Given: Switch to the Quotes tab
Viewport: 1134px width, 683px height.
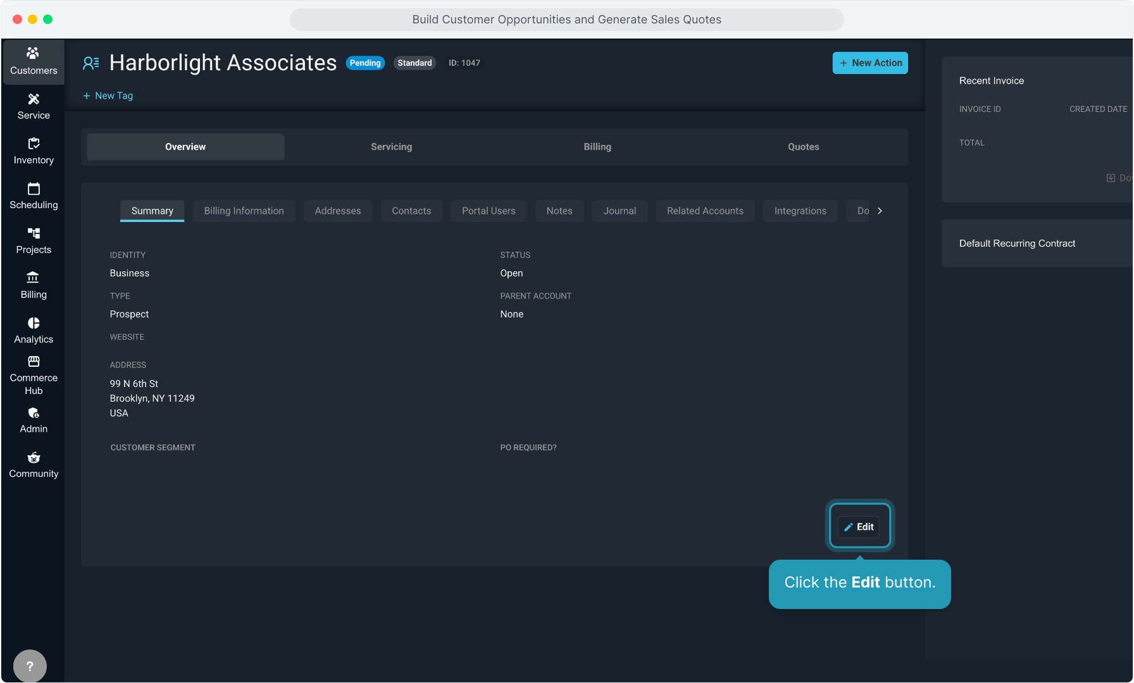Looking at the screenshot, I should coord(803,147).
